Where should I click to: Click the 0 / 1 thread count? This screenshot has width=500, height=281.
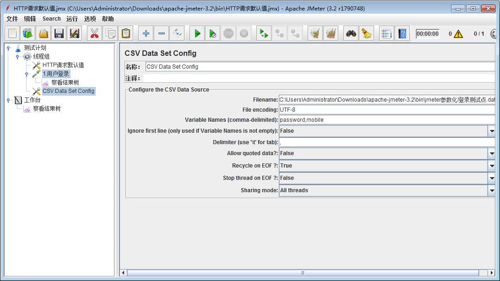(478, 34)
